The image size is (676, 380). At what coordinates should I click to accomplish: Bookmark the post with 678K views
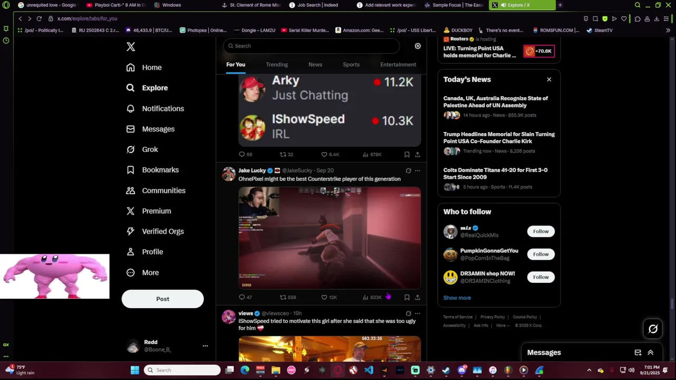pos(407,155)
